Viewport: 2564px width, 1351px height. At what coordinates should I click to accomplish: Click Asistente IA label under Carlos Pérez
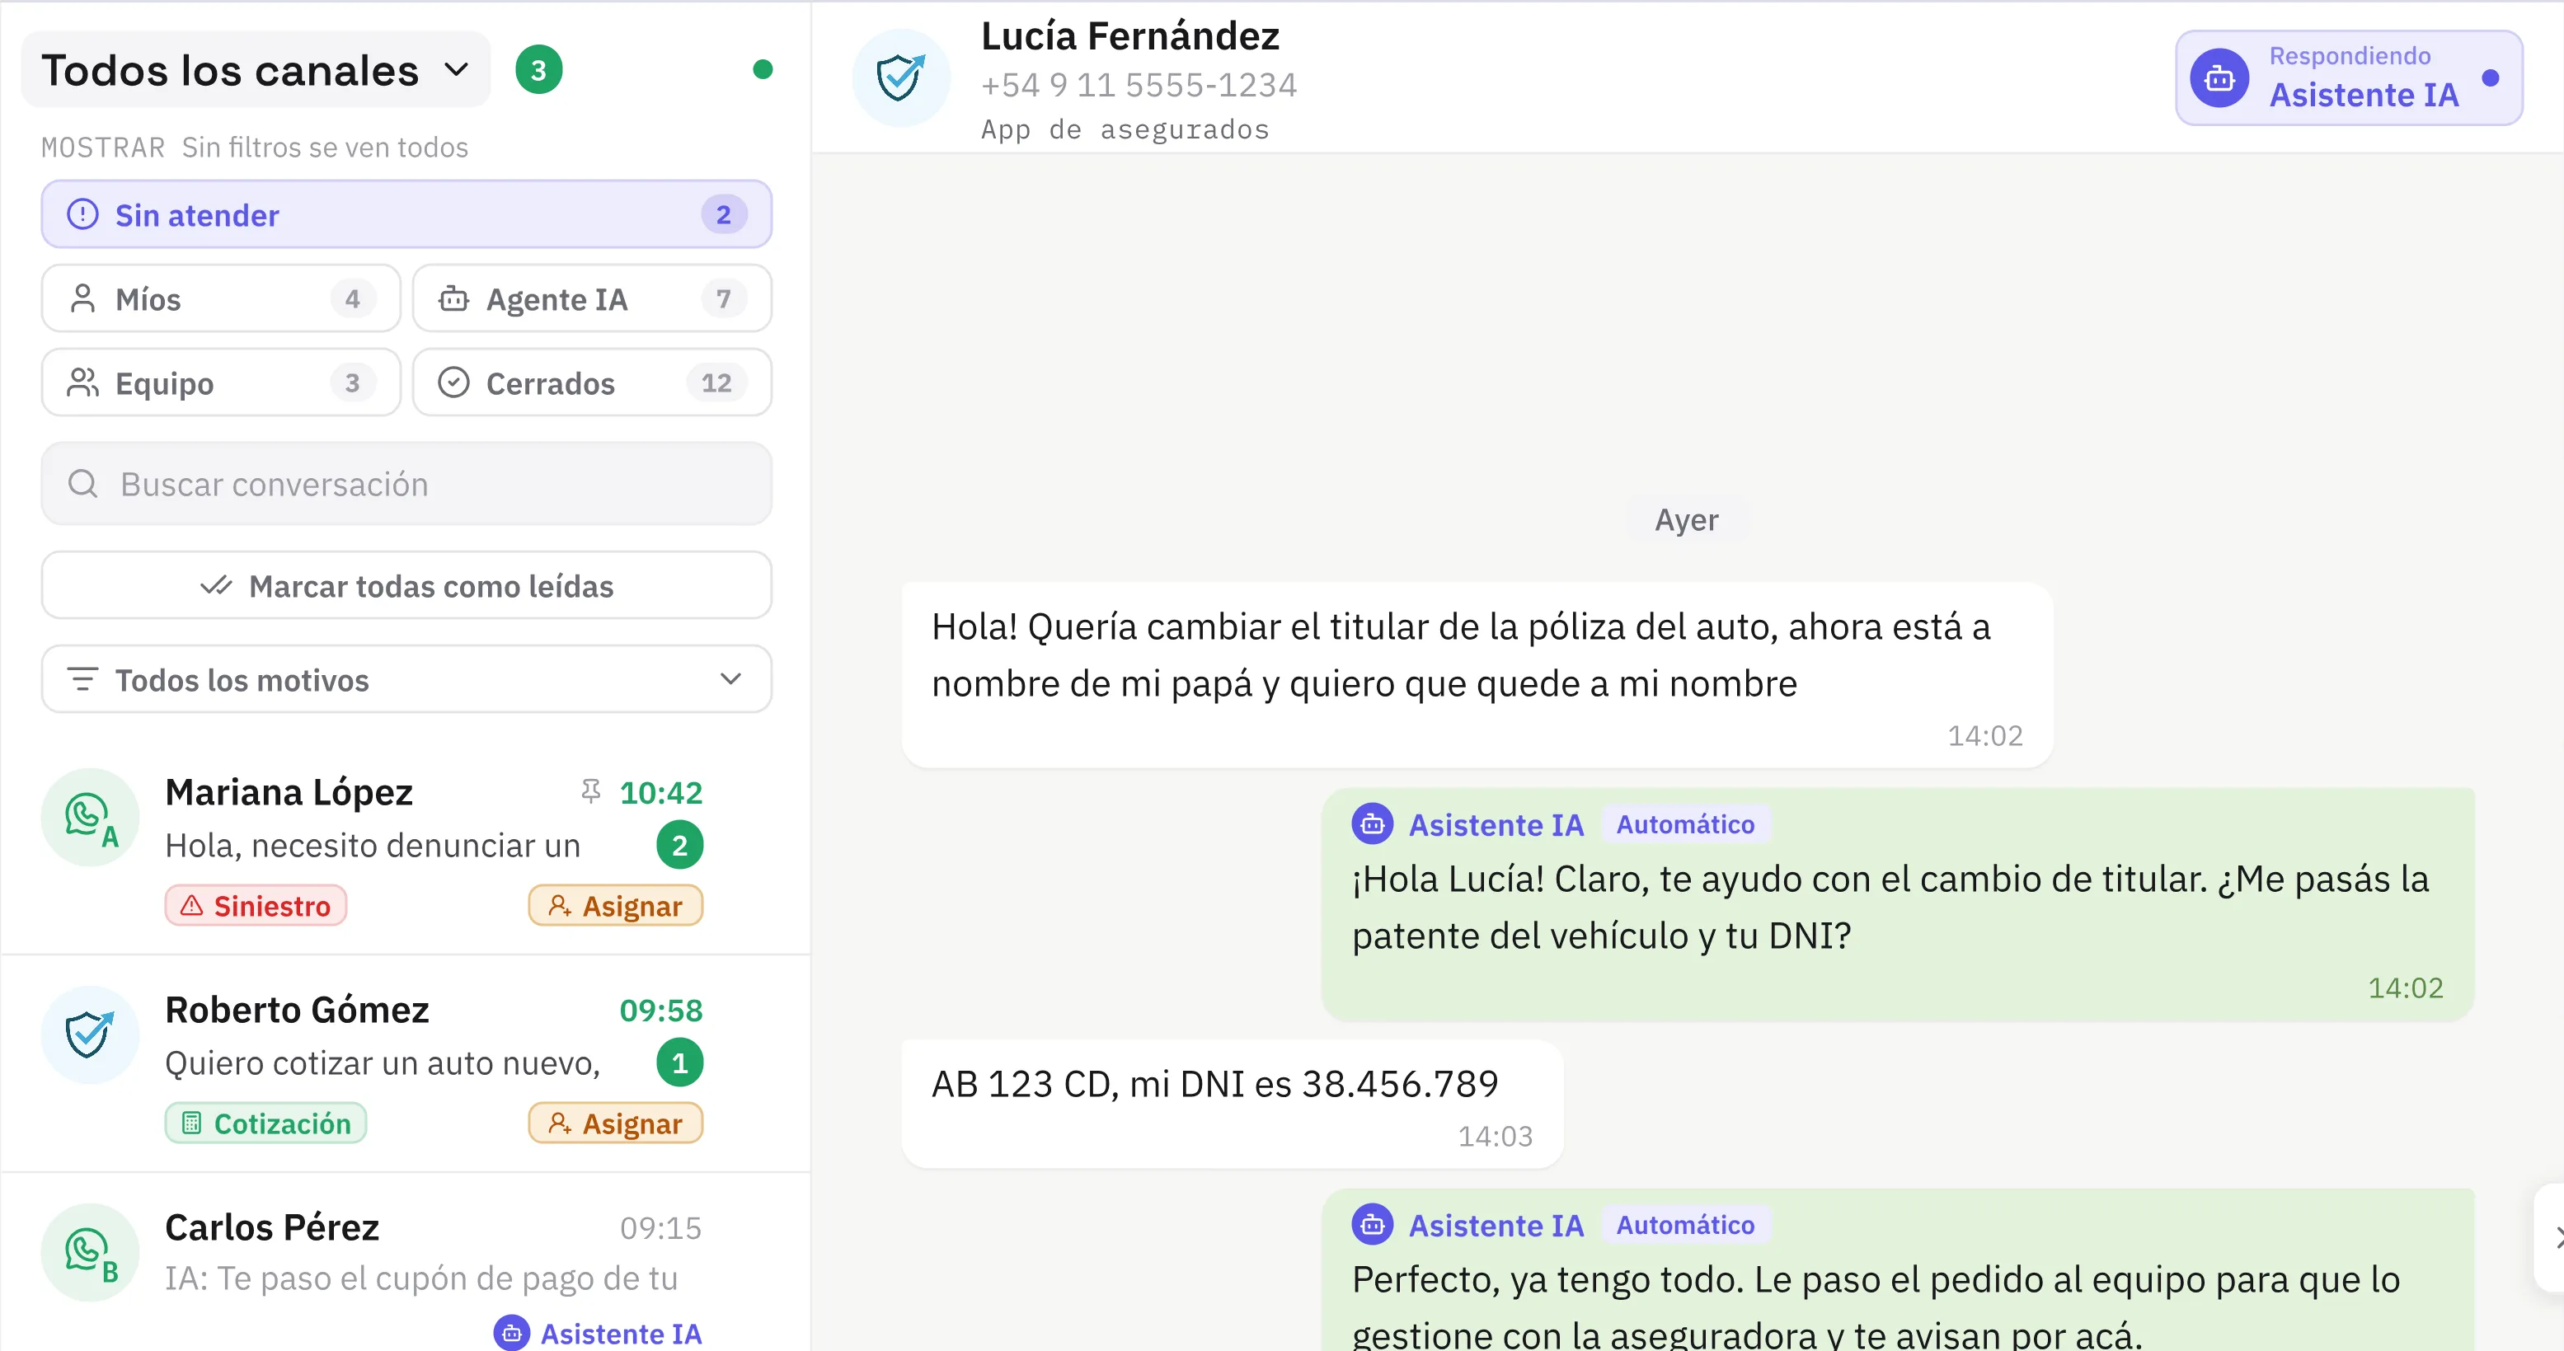pyautogui.click(x=599, y=1333)
